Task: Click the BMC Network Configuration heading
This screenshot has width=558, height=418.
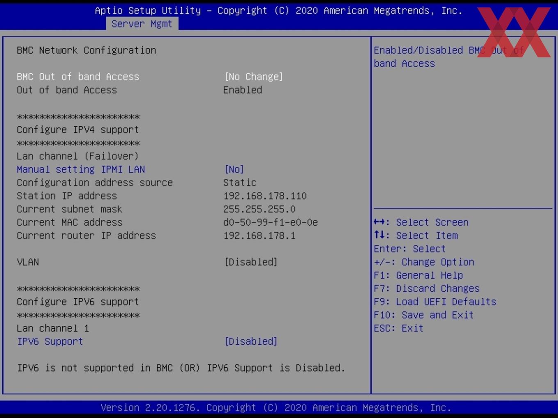Action: coord(86,50)
